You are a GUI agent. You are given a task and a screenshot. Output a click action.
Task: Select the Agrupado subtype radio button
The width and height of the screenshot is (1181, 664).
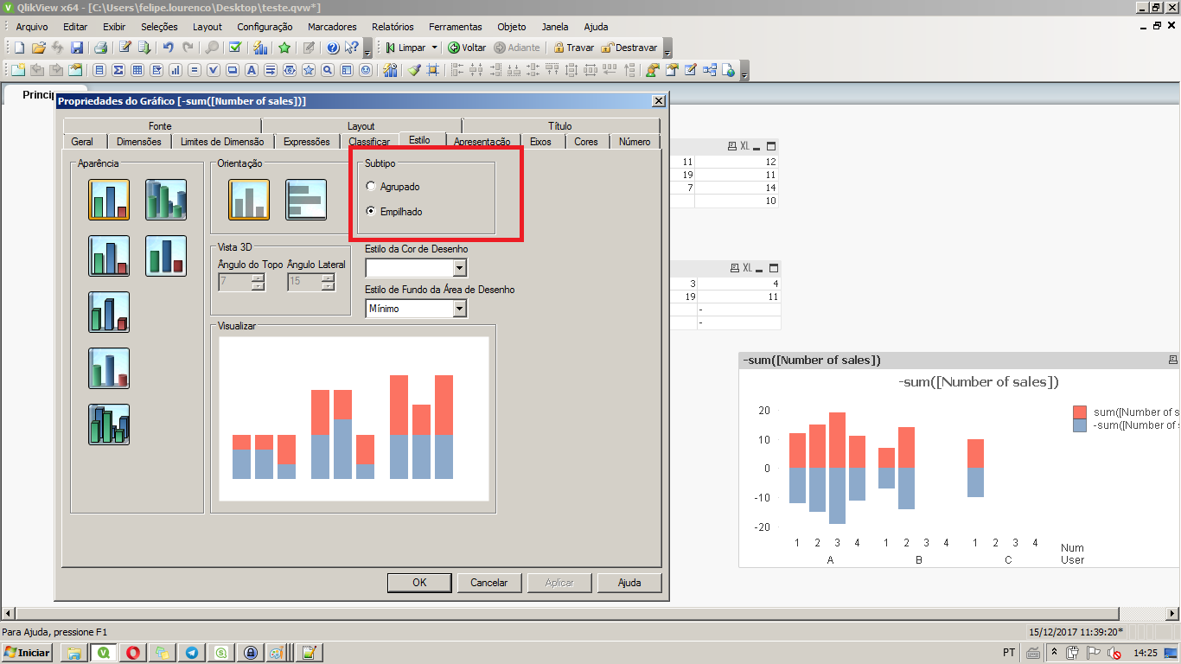pos(372,186)
